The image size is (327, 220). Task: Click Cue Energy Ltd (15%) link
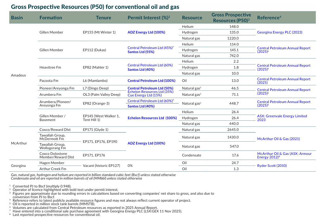pyautogui.click(x=144, y=95)
